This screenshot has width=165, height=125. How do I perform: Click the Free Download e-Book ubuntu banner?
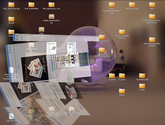(35, 69)
